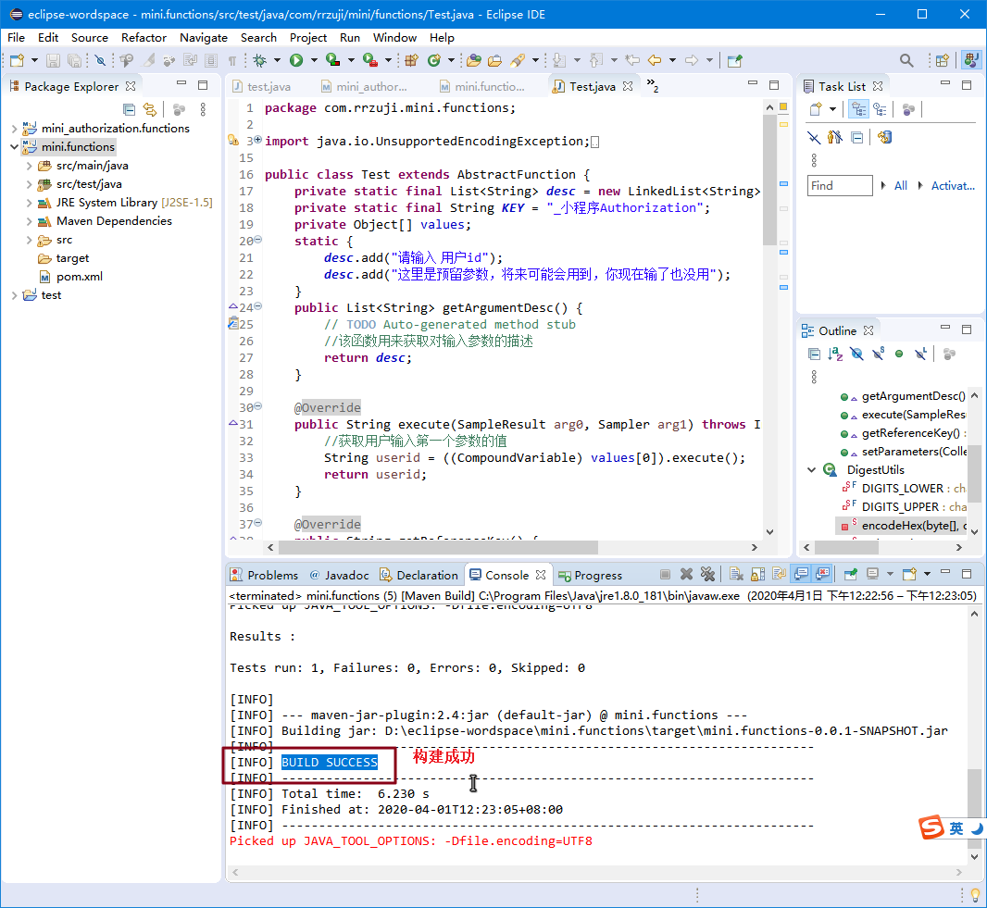This screenshot has height=908, width=987.
Task: Click the Run with coverage icon
Action: 332,60
